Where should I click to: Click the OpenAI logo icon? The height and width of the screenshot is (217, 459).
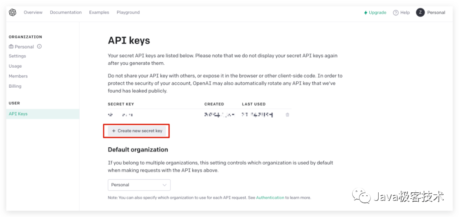(x=12, y=12)
